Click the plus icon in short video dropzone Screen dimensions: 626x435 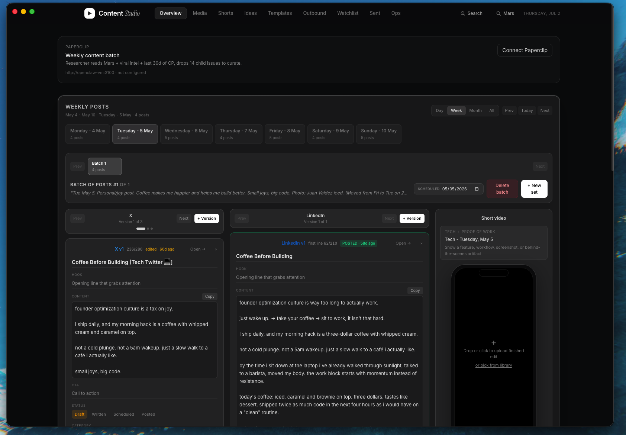point(494,343)
